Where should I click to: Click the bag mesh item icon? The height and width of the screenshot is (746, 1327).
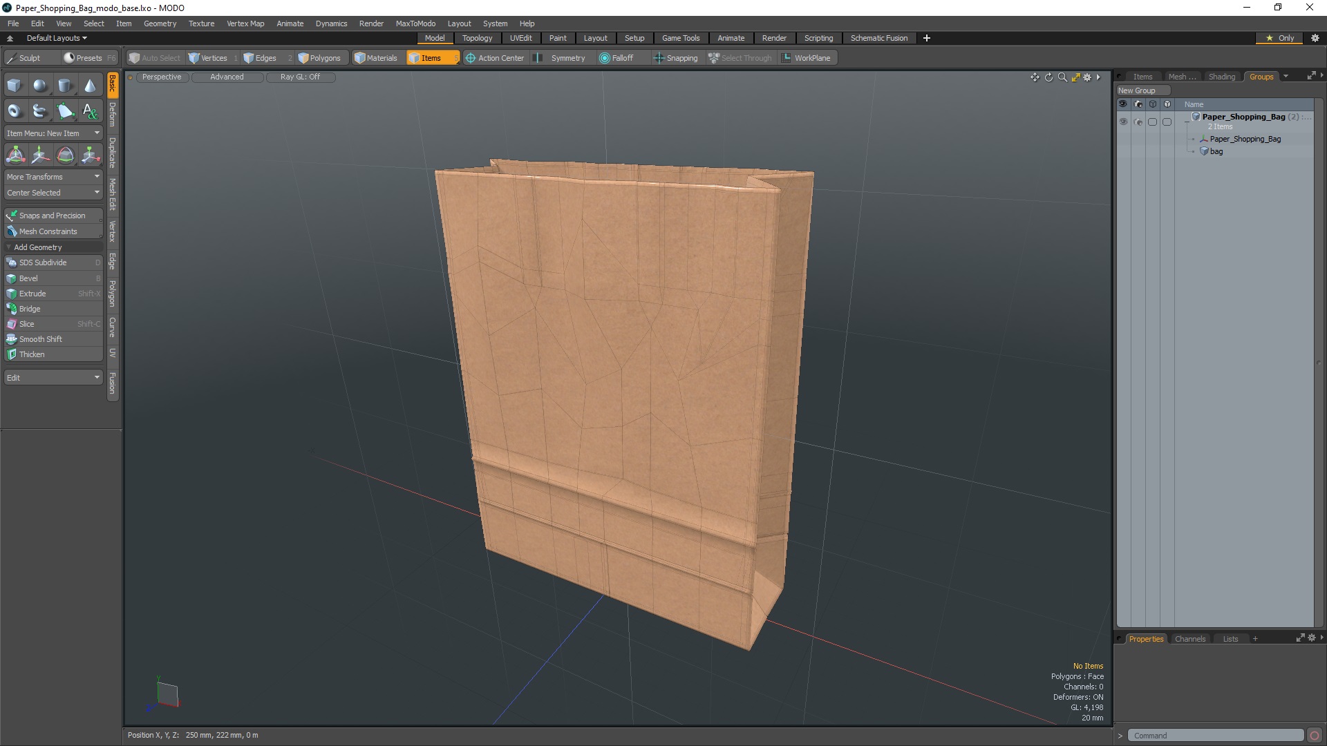[x=1204, y=151]
